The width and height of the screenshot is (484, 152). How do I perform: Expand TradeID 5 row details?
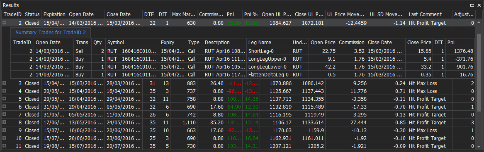pyautogui.click(x=4, y=99)
